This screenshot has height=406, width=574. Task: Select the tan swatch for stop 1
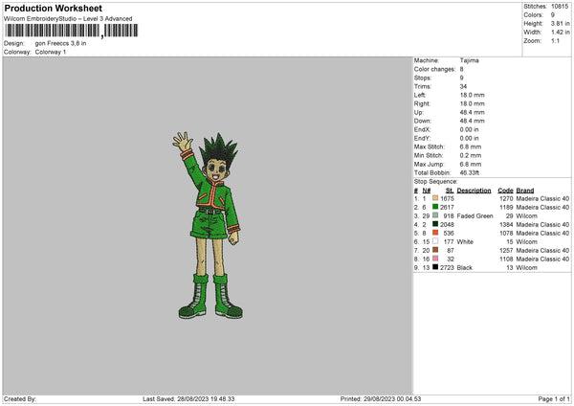[x=434, y=198]
